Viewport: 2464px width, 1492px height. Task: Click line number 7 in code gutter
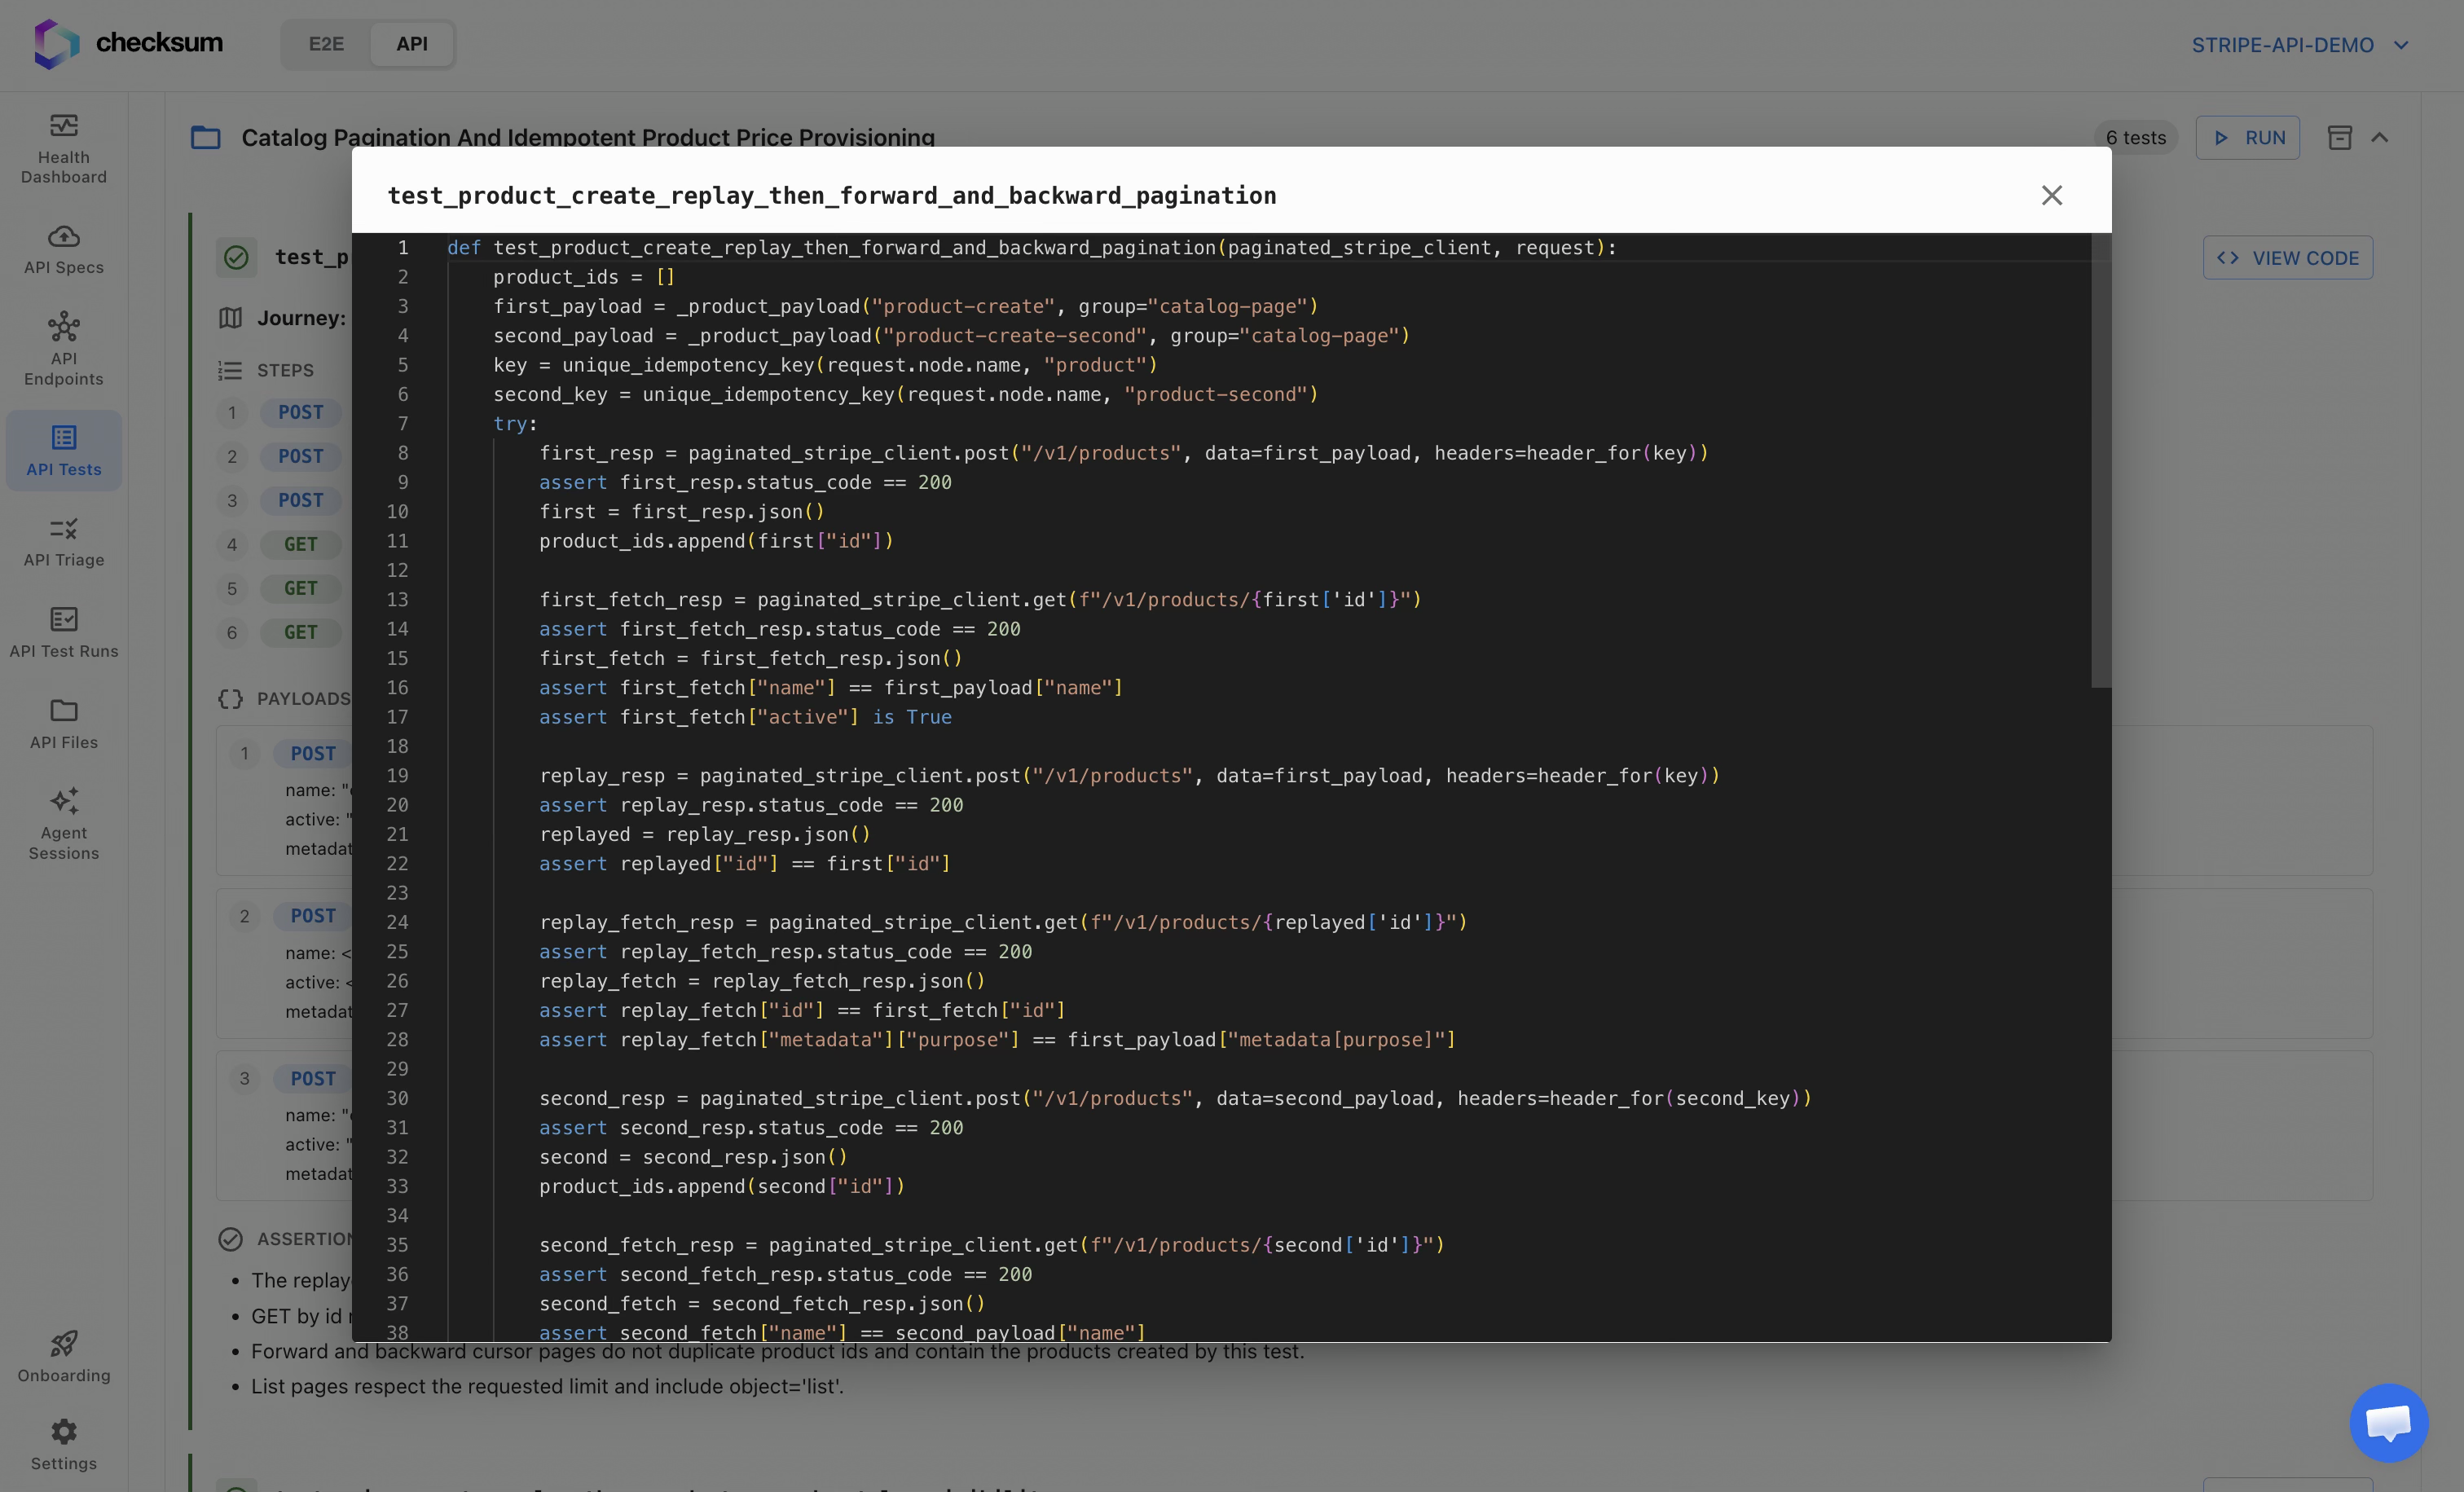tap(403, 424)
